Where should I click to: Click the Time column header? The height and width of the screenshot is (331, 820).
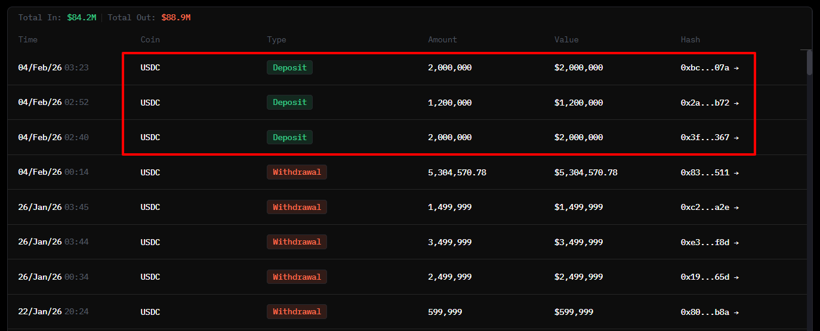point(28,40)
